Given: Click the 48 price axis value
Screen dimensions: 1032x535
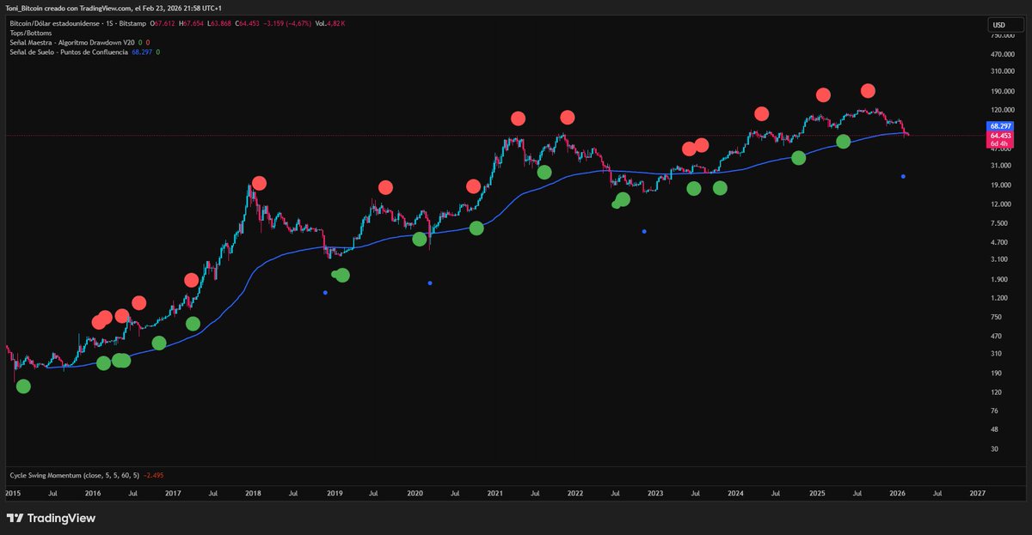Looking at the screenshot, I should [x=993, y=429].
